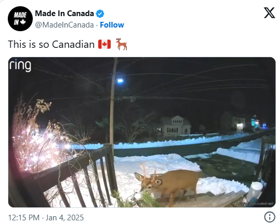Select the "This is so Canadian" text
The image size is (276, 224).
(x=51, y=44)
